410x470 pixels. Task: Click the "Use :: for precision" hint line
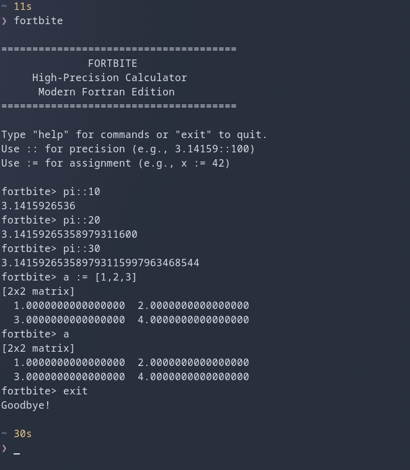point(128,149)
